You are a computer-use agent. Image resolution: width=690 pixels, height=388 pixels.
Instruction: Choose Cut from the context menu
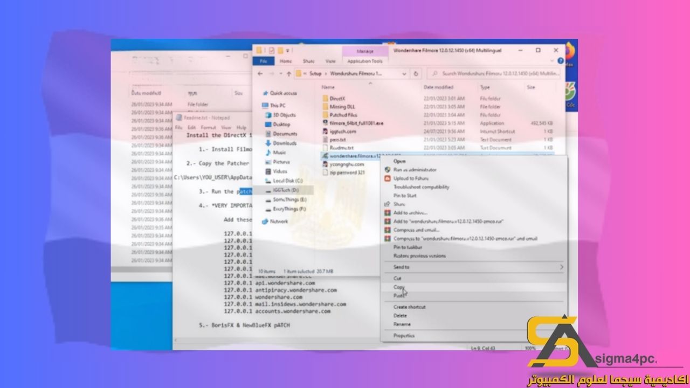pos(397,278)
